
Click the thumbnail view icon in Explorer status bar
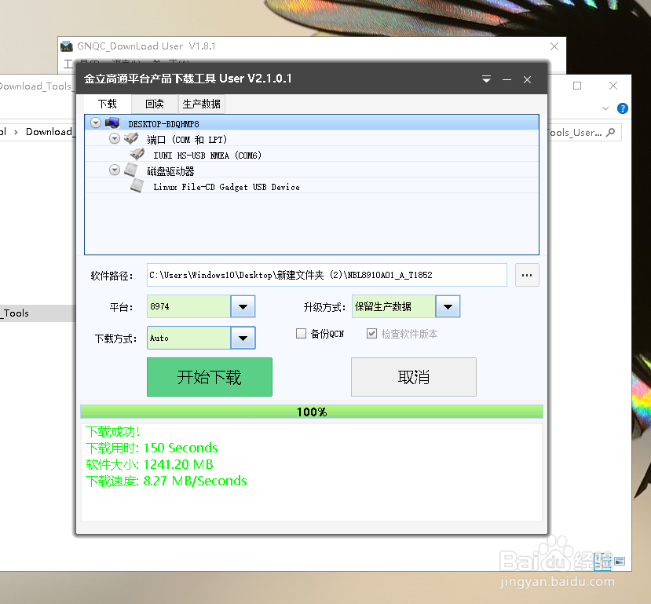(x=620, y=562)
